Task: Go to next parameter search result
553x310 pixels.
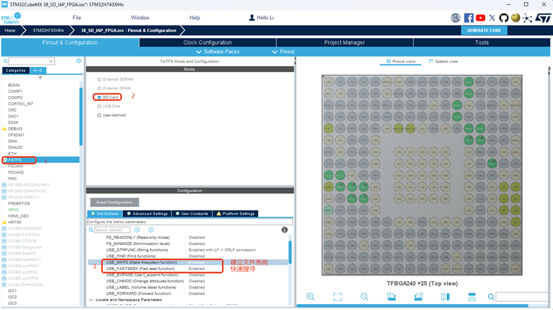Action: pyautogui.click(x=151, y=230)
